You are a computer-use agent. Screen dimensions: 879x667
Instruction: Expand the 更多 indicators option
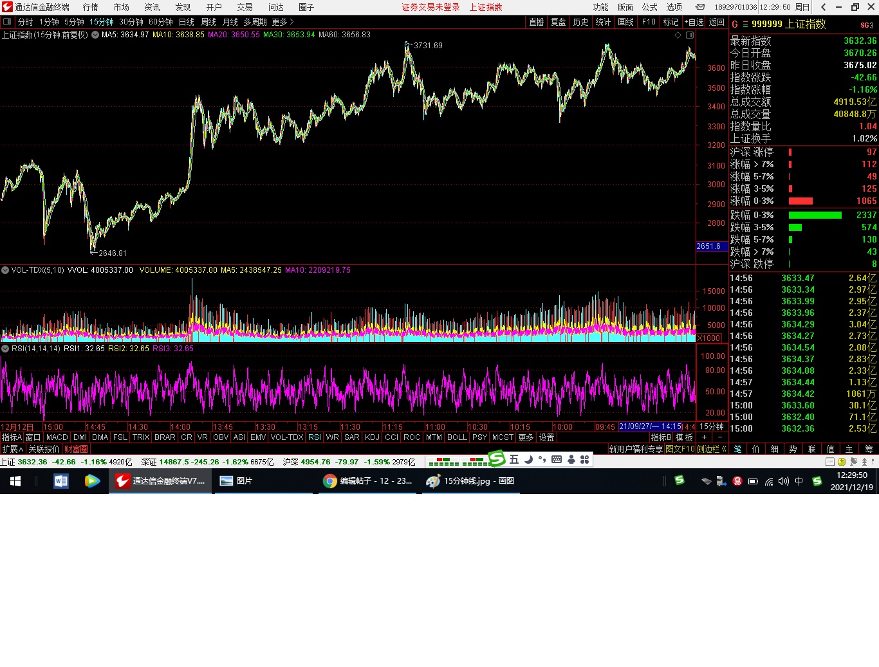point(526,437)
